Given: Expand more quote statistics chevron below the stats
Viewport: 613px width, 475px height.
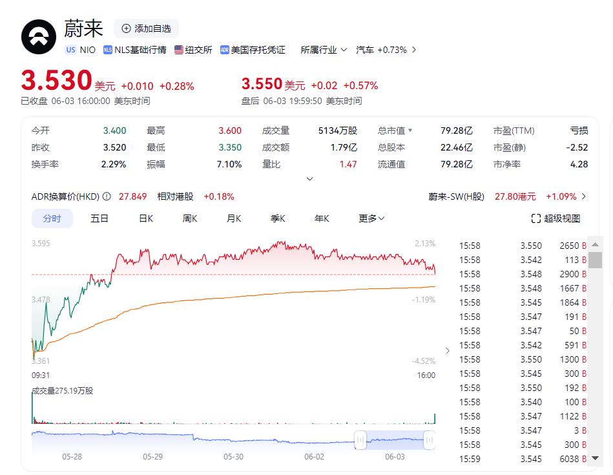Looking at the screenshot, I should pyautogui.click(x=309, y=179).
